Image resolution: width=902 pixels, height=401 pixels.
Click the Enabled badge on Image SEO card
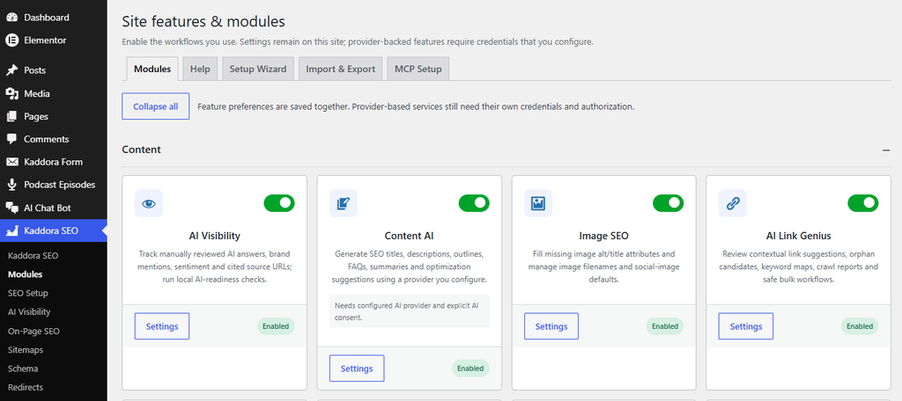pyautogui.click(x=665, y=326)
